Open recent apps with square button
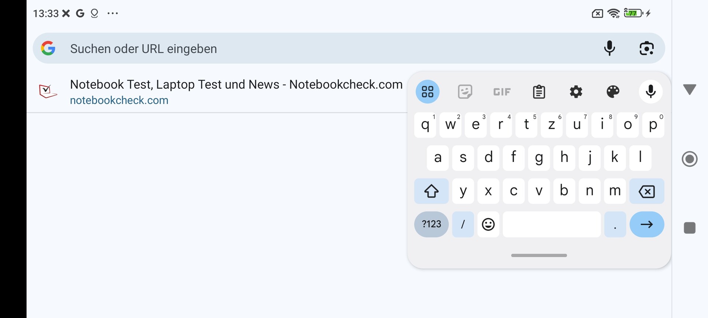 point(690,228)
